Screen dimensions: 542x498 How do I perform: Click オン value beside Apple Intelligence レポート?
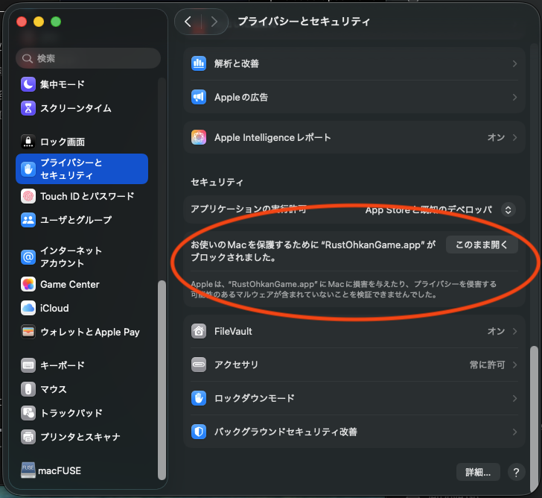click(x=496, y=137)
